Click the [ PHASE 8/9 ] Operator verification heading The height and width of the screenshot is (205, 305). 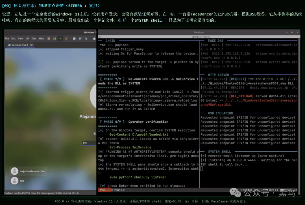[134, 122]
